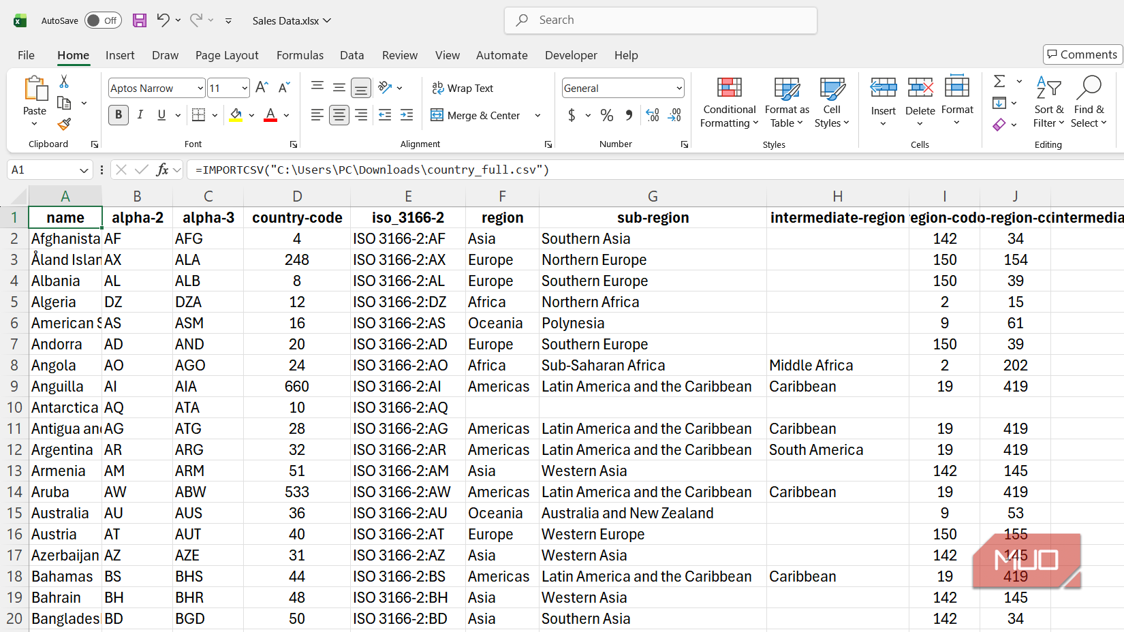The width and height of the screenshot is (1124, 632).
Task: Click Increase Decimal icon
Action: 653,115
